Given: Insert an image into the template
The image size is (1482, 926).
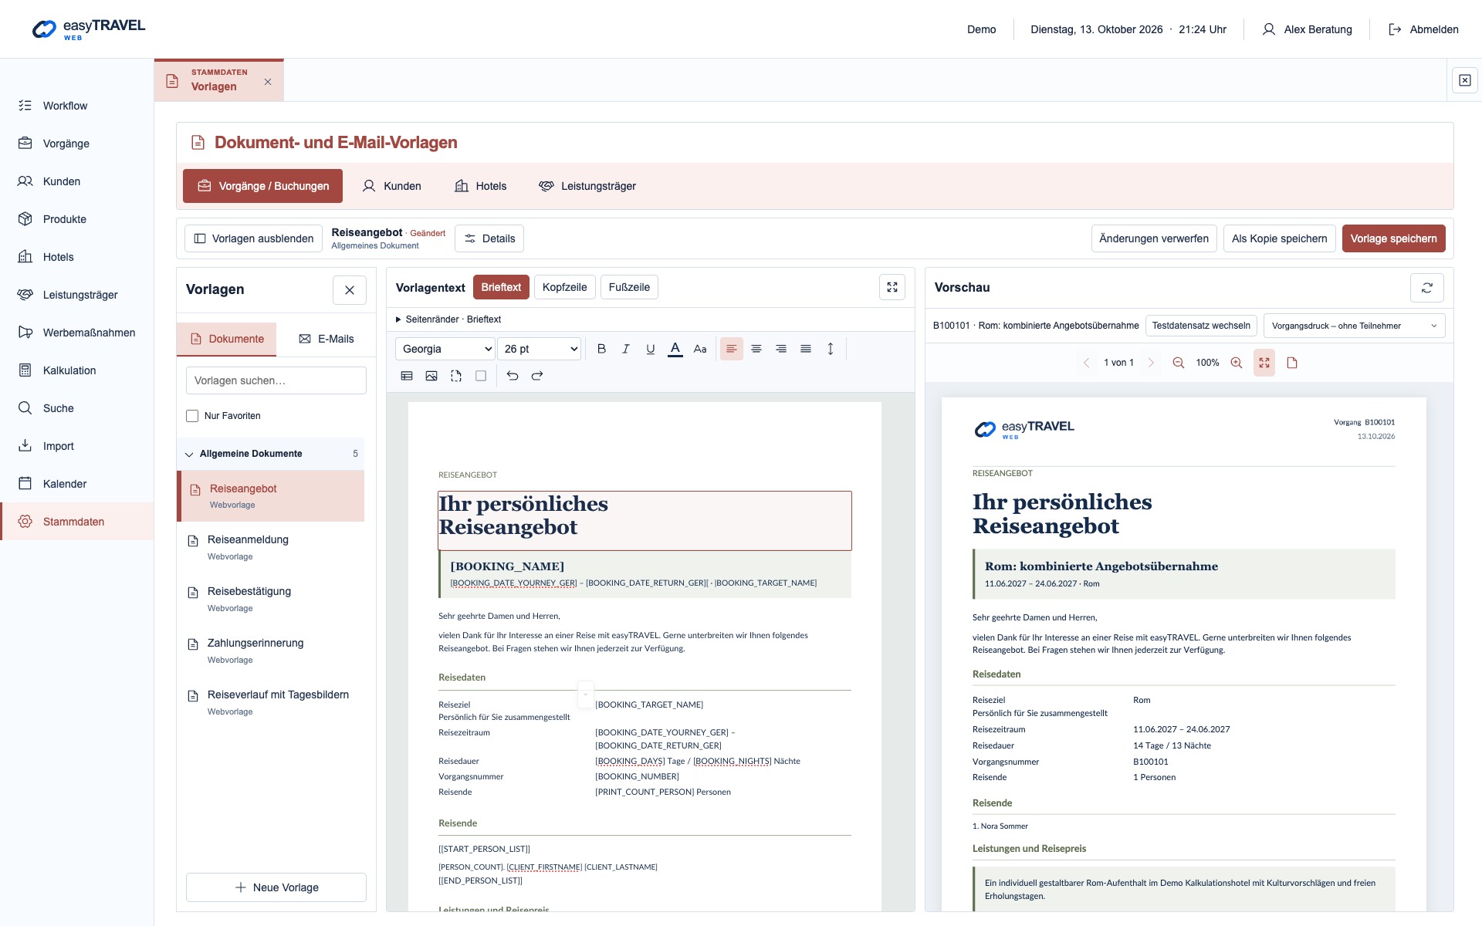Looking at the screenshot, I should pos(431,376).
